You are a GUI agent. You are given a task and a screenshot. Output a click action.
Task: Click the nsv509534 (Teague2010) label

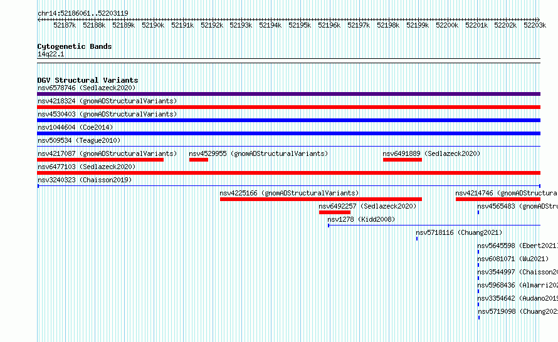click(79, 140)
